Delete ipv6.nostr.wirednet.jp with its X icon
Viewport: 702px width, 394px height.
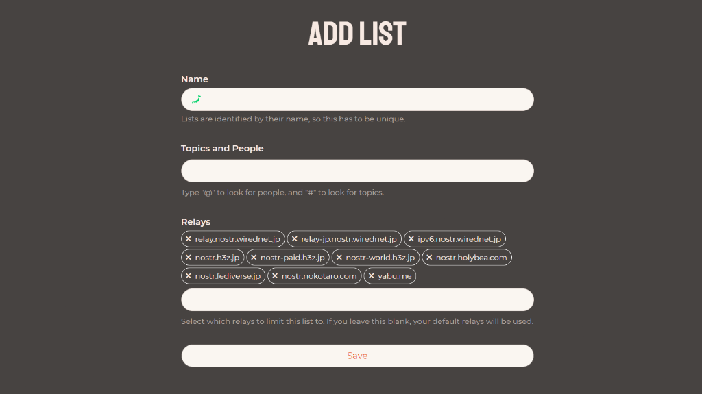[411, 239]
